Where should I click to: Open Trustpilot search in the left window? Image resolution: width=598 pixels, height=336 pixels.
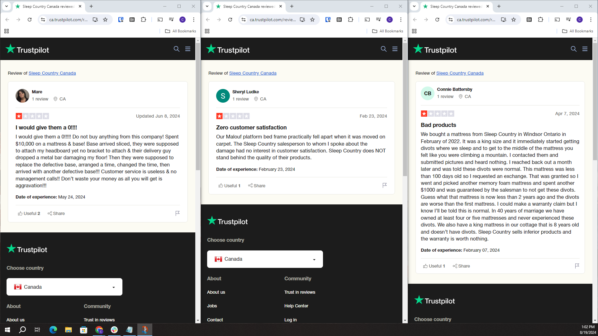point(177,49)
